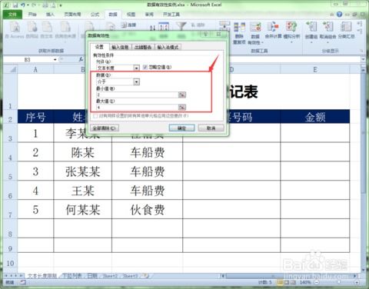Switch to Page Layout (页面布局) ribbon tab
This screenshot has height=289, width=369.
pos(72,15)
